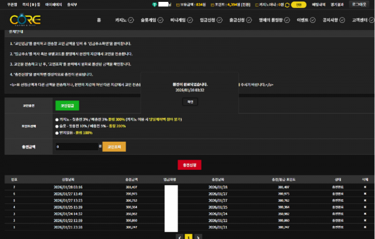Click the yellow 전환 pill button
The height and width of the screenshot is (239, 375).
pyautogui.click(x=299, y=5)
